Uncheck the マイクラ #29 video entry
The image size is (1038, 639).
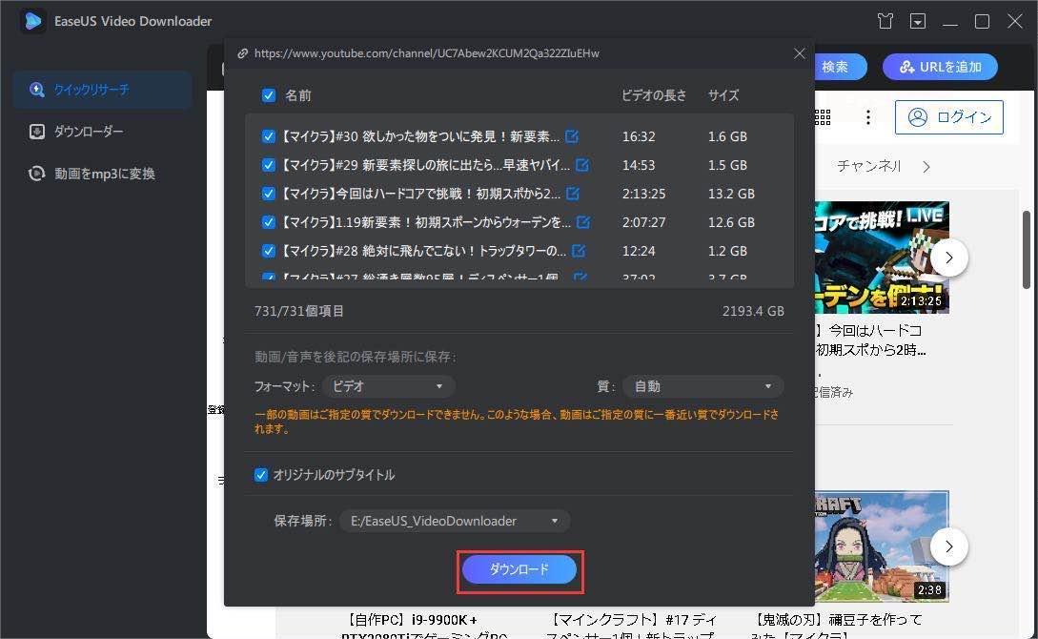pyautogui.click(x=268, y=165)
